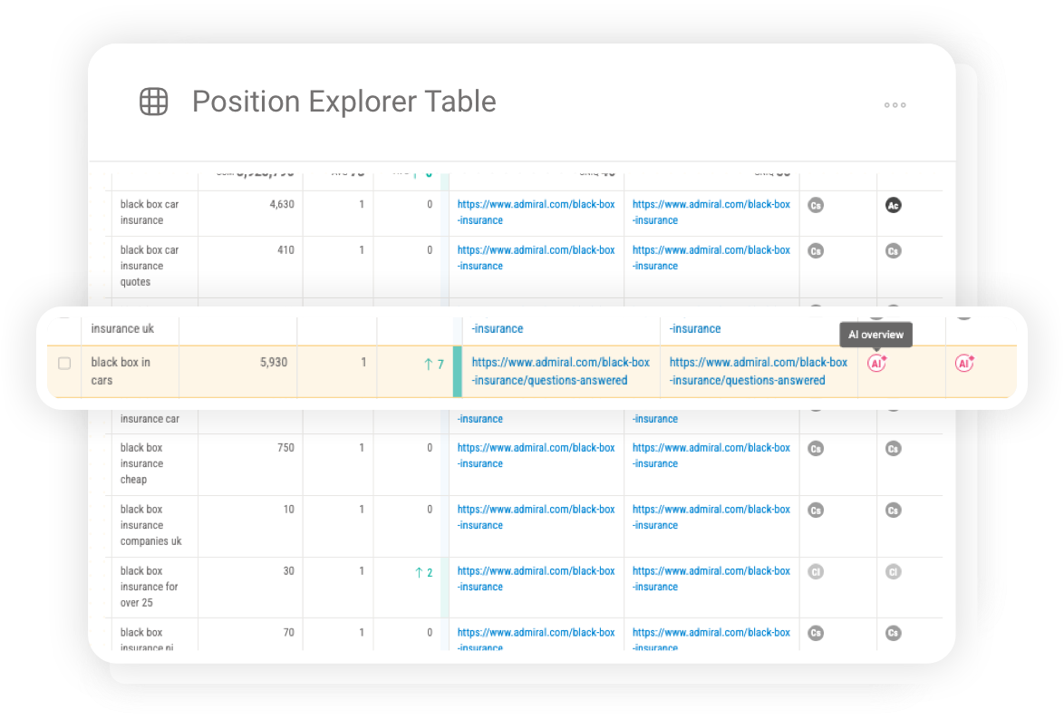
Task: Click the Cs badge in 'black box insurance cheap' row
Action: click(x=815, y=448)
